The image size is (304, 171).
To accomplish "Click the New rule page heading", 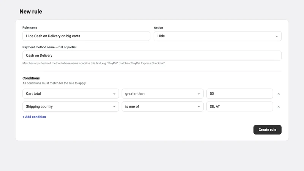I will [31, 11].
